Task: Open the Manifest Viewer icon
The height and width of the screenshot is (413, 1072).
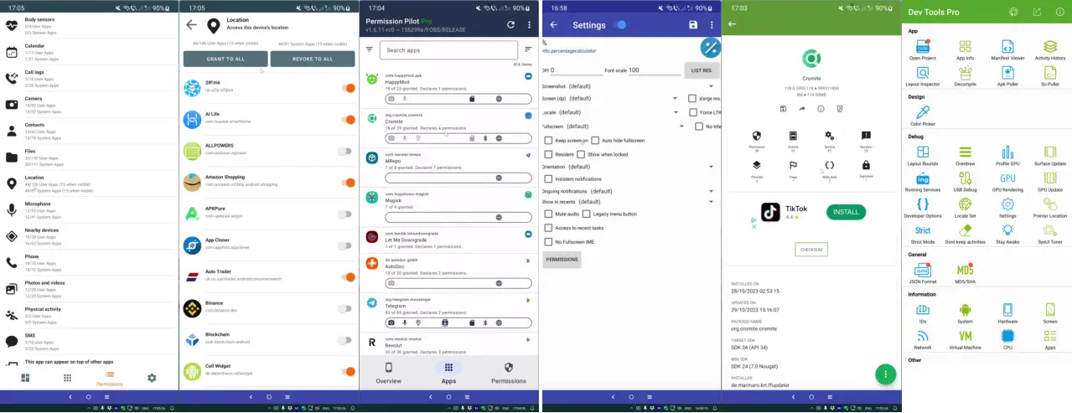Action: [x=1007, y=48]
